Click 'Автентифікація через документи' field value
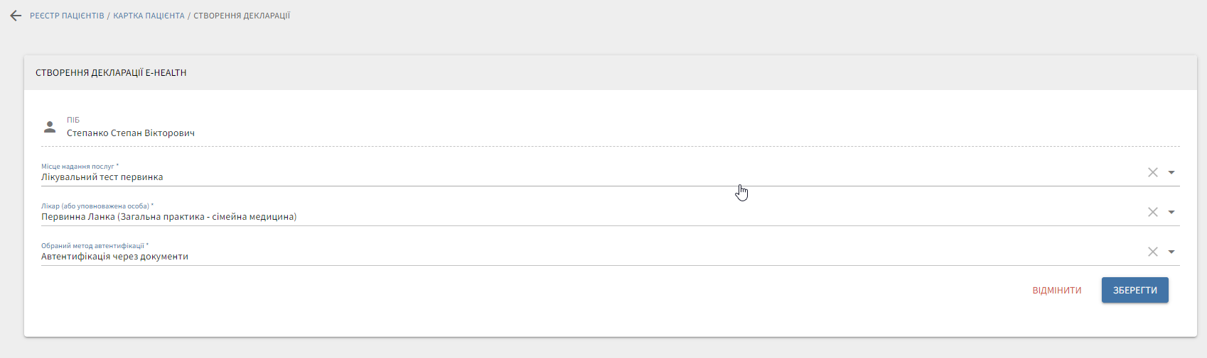The height and width of the screenshot is (358, 1207). pyautogui.click(x=114, y=257)
